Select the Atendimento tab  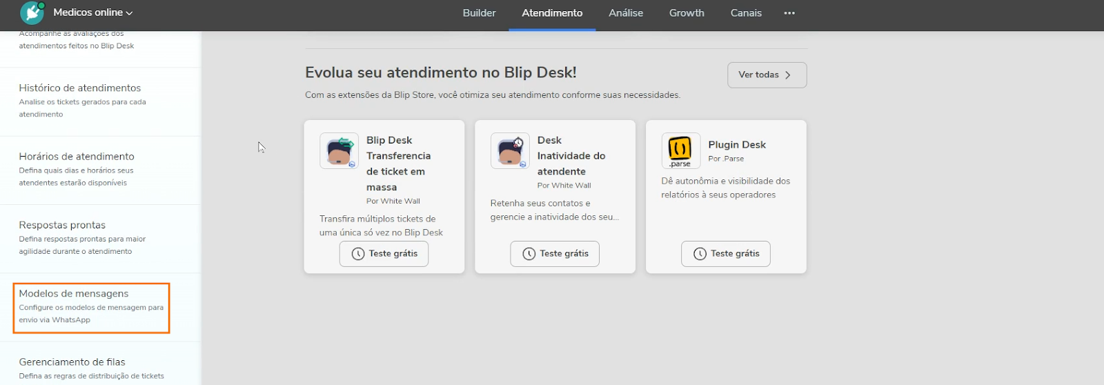(552, 13)
